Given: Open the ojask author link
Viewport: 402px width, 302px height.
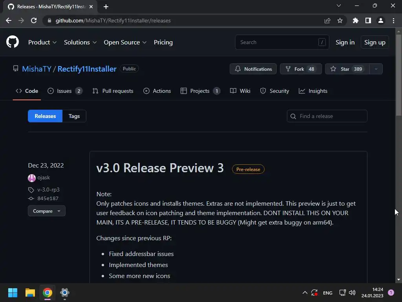Looking at the screenshot, I should coord(44,178).
